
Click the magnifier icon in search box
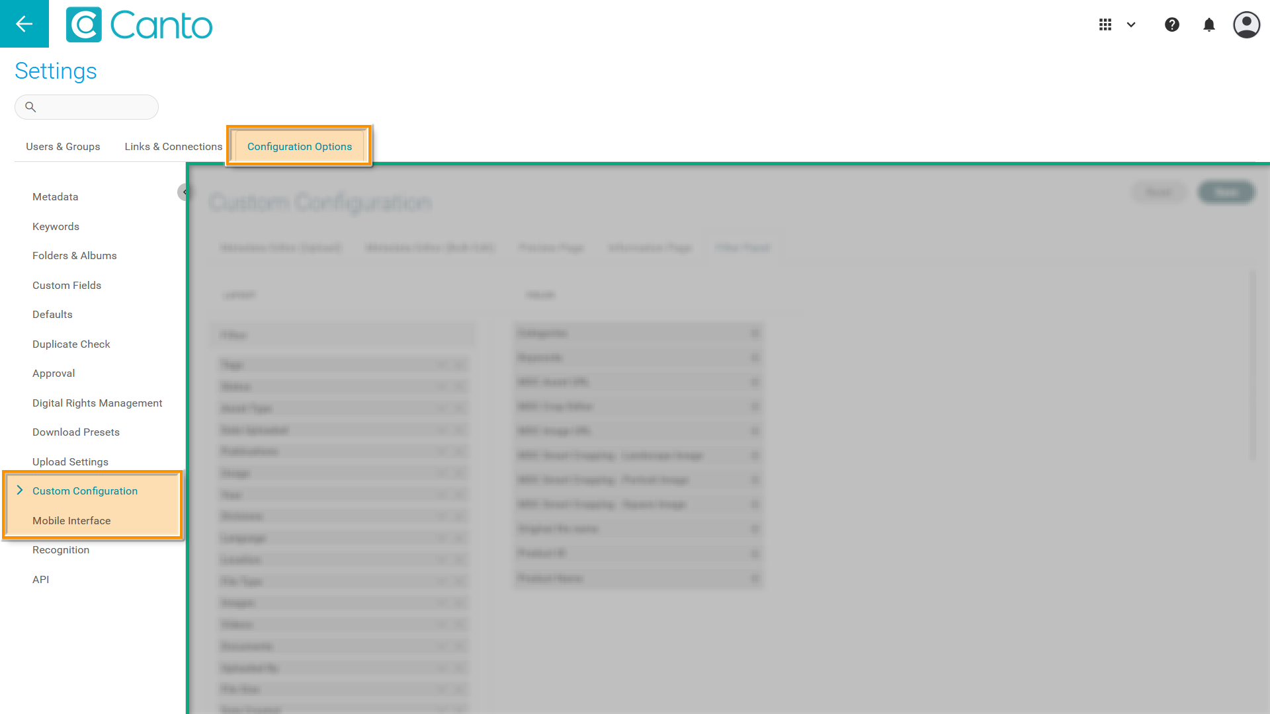tap(30, 106)
